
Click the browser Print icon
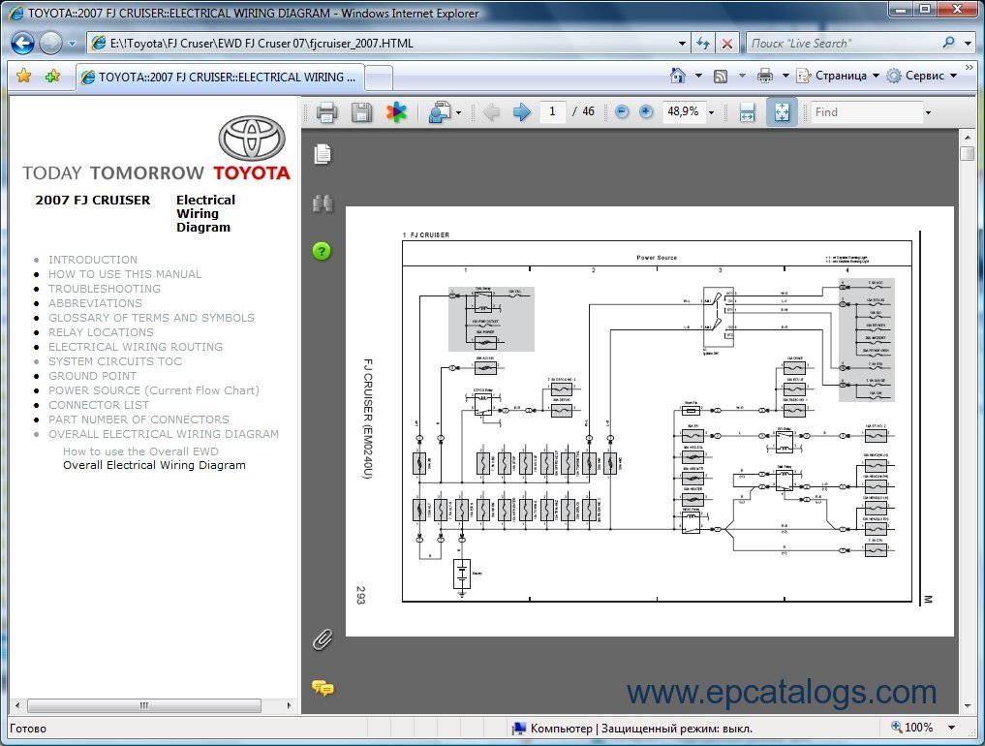click(764, 76)
